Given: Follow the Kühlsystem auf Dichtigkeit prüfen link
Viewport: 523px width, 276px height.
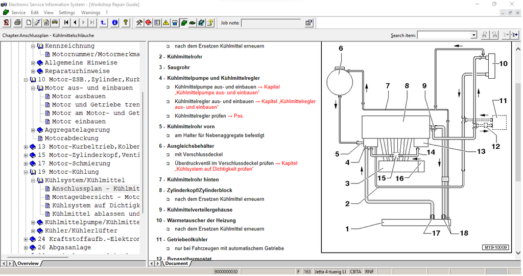Looking at the screenshot, I should click(x=214, y=169).
